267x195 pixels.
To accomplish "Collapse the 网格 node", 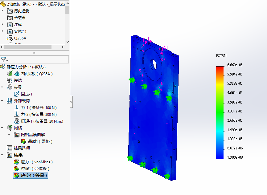I will coord(2,128).
